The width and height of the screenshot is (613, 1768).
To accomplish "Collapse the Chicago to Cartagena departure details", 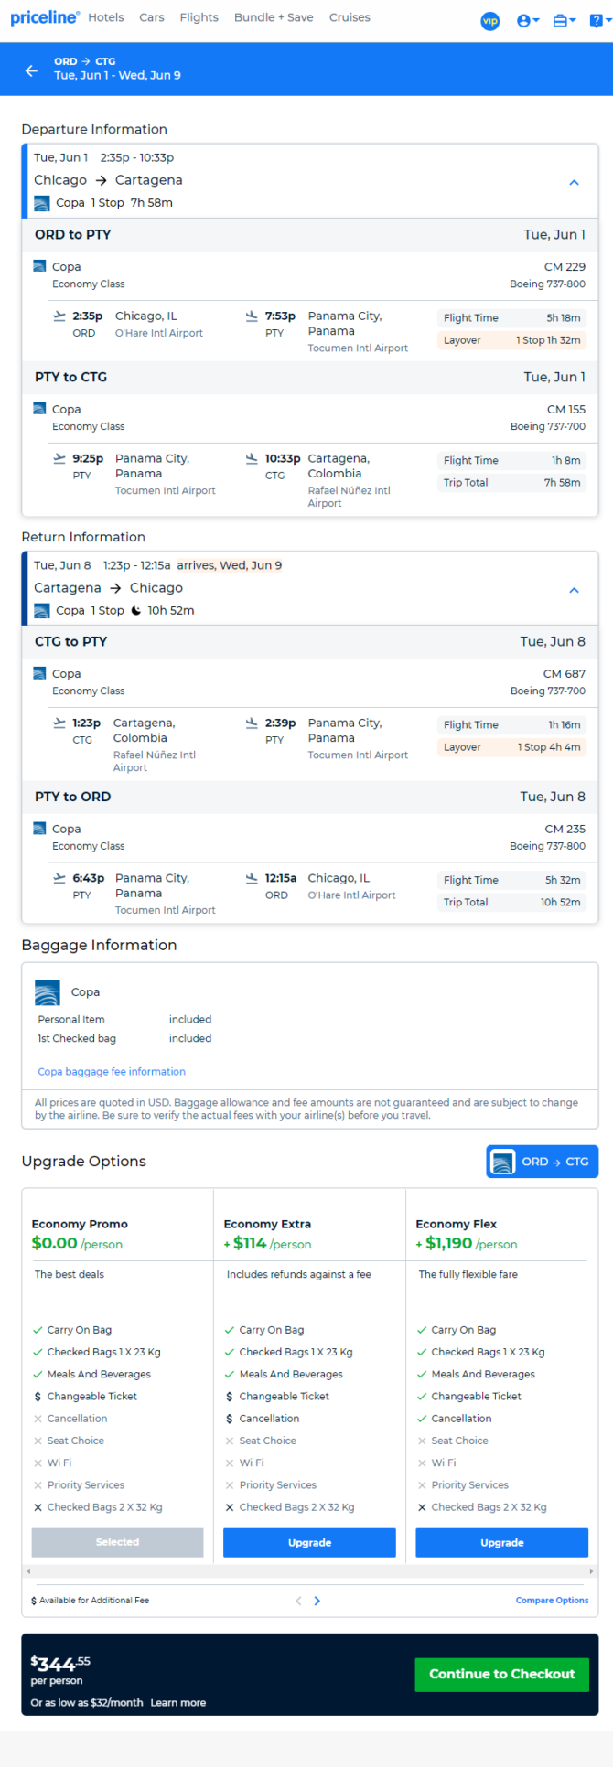I will pos(574,182).
